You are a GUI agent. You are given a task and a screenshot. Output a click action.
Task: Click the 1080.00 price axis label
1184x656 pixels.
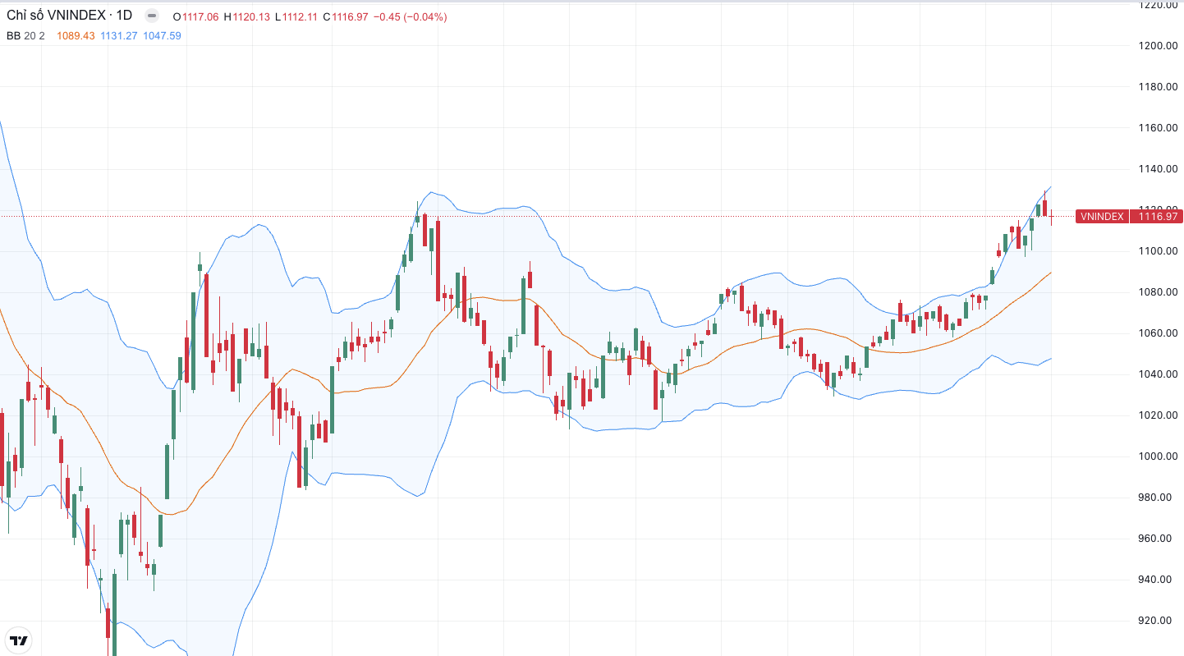click(x=1159, y=292)
